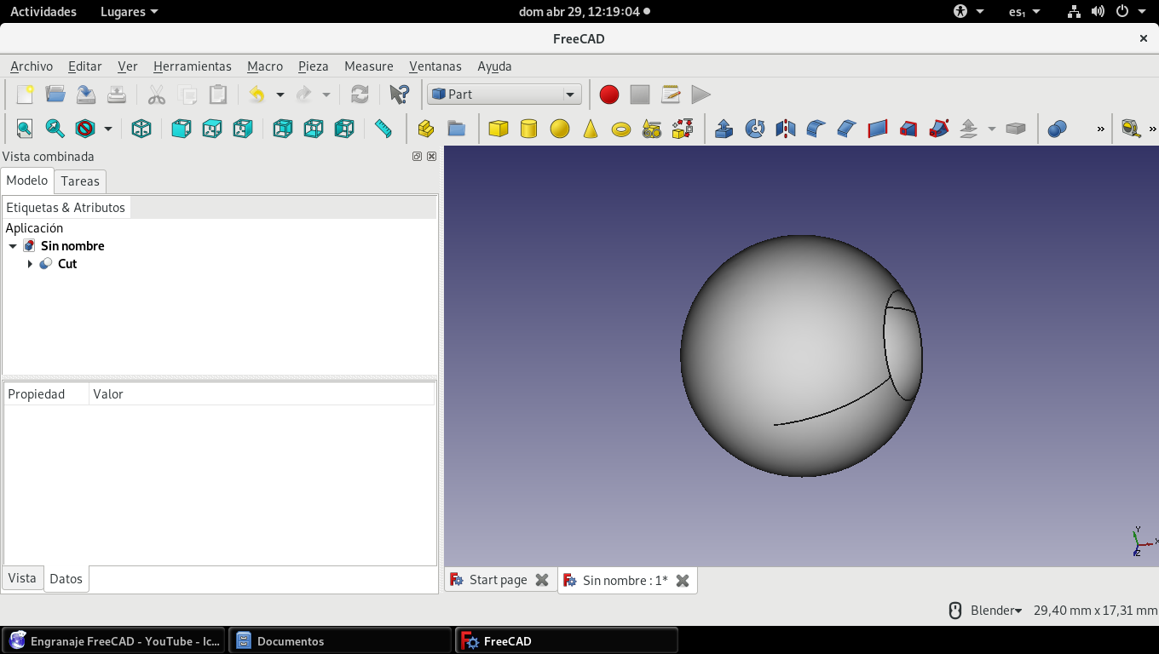Create a Cube primitive
The image size is (1159, 654).
click(x=499, y=129)
